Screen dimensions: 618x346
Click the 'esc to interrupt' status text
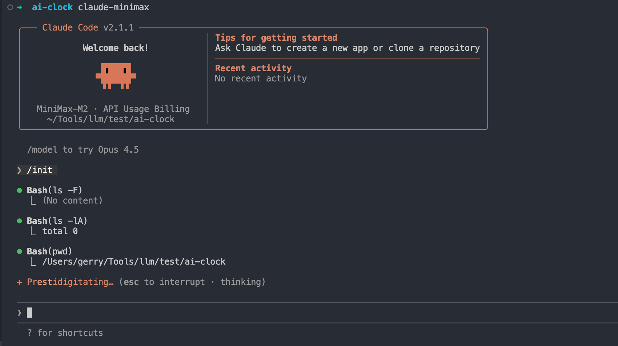point(164,282)
